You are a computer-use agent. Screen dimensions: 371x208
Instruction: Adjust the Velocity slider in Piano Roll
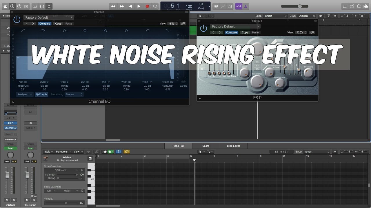(x=61, y=203)
